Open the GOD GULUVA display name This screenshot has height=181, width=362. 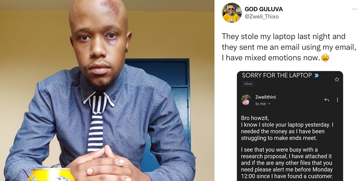click(264, 9)
